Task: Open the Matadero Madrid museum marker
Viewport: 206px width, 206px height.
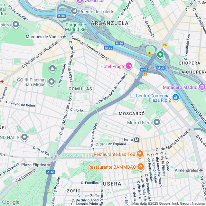Action: click(202, 87)
